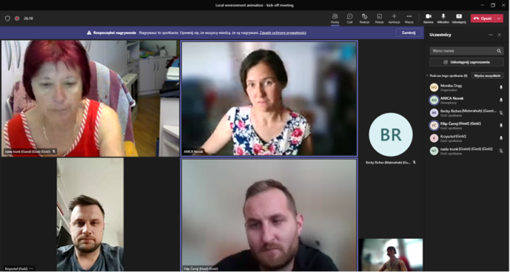Open participants panel more options ellipsis
510x272 pixels.
point(491,34)
